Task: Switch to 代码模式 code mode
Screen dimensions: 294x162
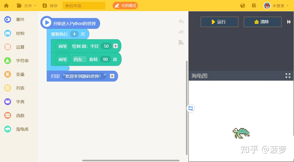Action: (125, 6)
